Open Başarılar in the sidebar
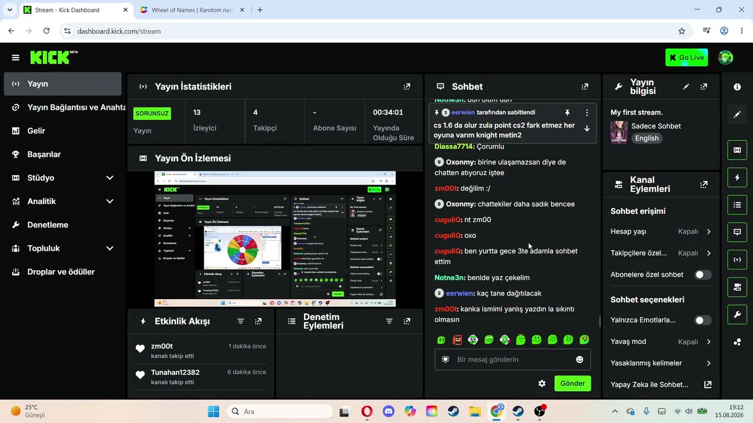The width and height of the screenshot is (753, 423). click(62, 154)
